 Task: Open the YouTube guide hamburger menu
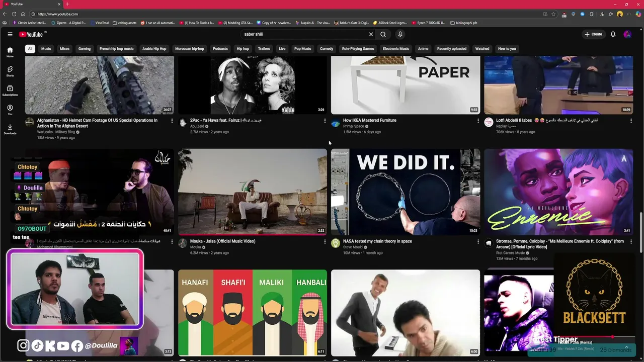click(10, 34)
